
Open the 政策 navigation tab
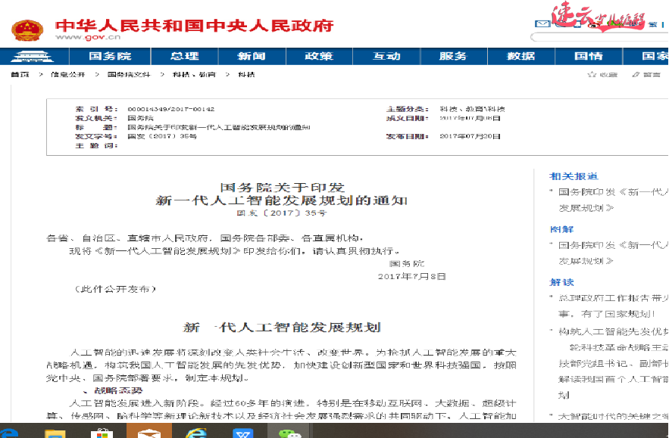[x=318, y=57]
